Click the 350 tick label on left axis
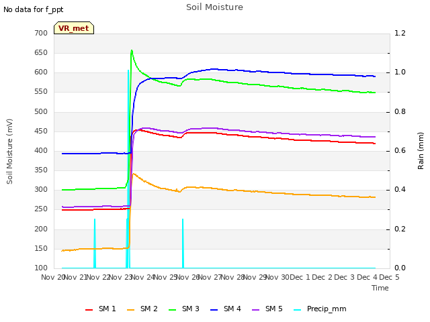Screen dimensions: 430x322 pos(41,170)
